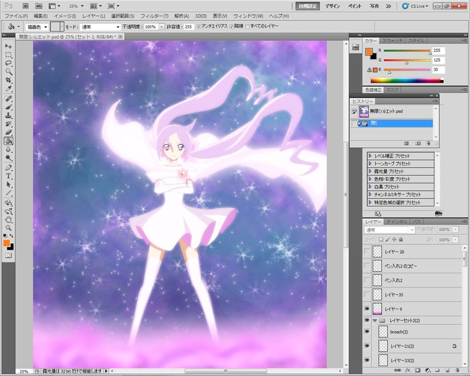Image resolution: width=470 pixels, height=376 pixels.
Task: Switch to the デザイン workspace
Action: [332, 6]
